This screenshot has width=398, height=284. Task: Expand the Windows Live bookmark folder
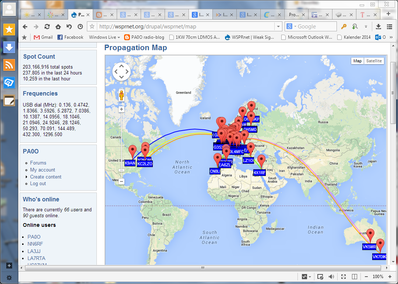(x=104, y=37)
